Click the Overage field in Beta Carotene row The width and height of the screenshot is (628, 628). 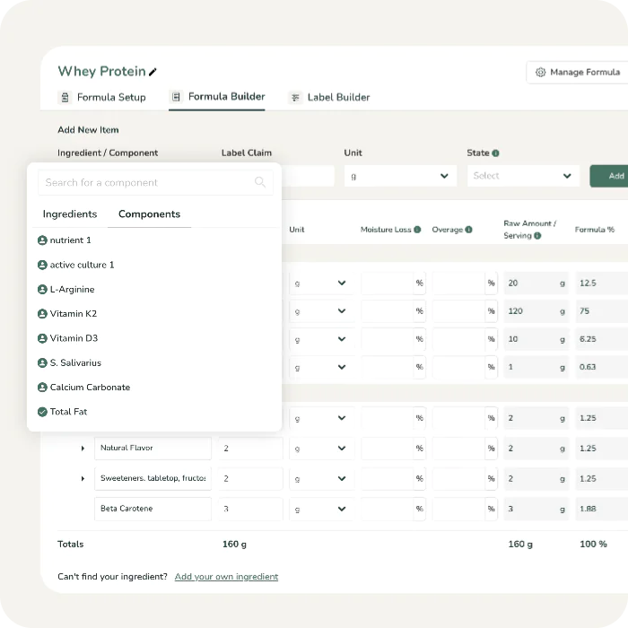pos(459,509)
